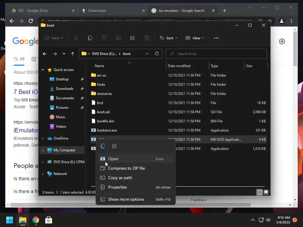Click the Search boot input field

pos(216,54)
